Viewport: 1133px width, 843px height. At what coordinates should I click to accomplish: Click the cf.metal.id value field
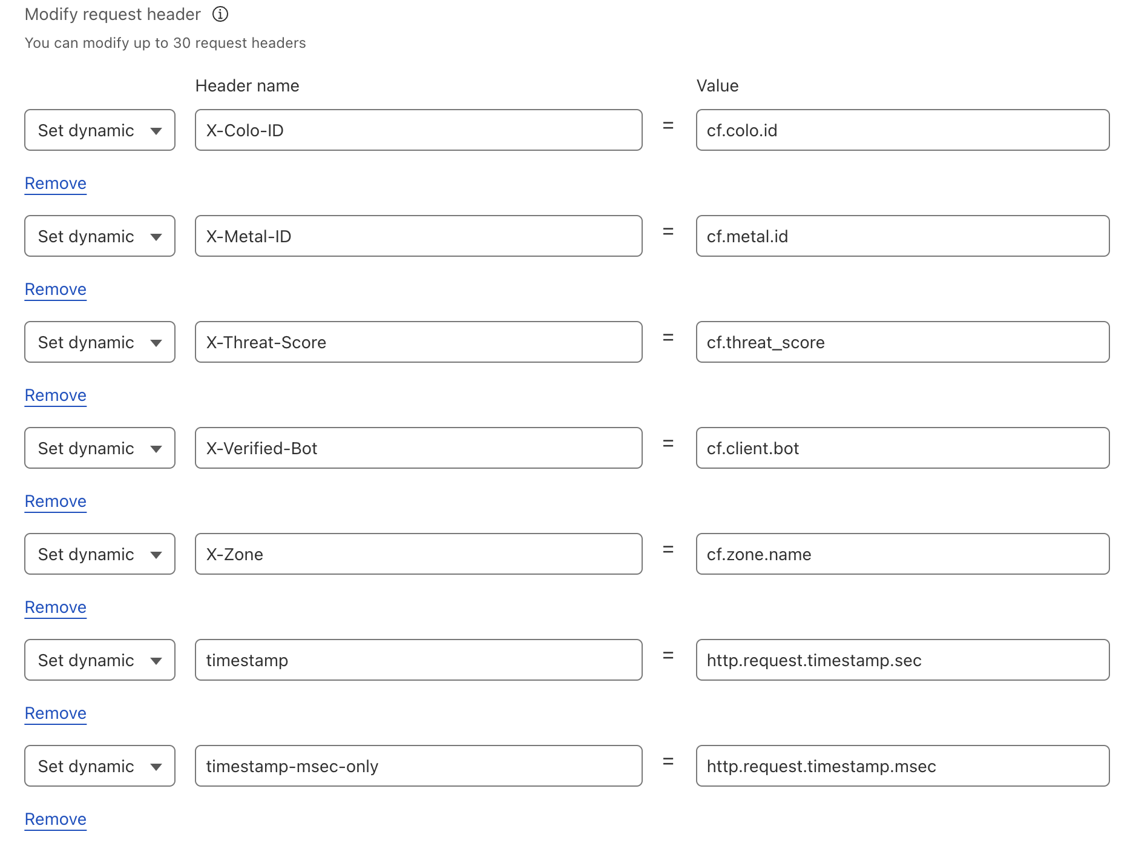pyautogui.click(x=902, y=236)
